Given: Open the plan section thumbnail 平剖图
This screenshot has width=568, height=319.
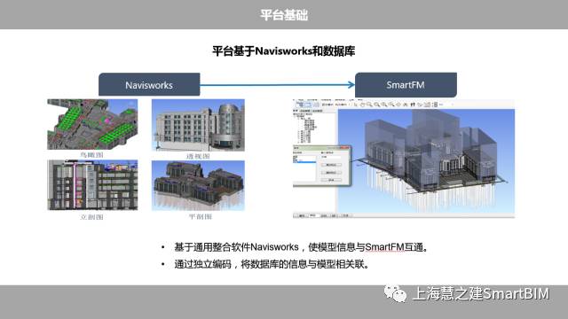Looking at the screenshot, I should coord(198,185).
